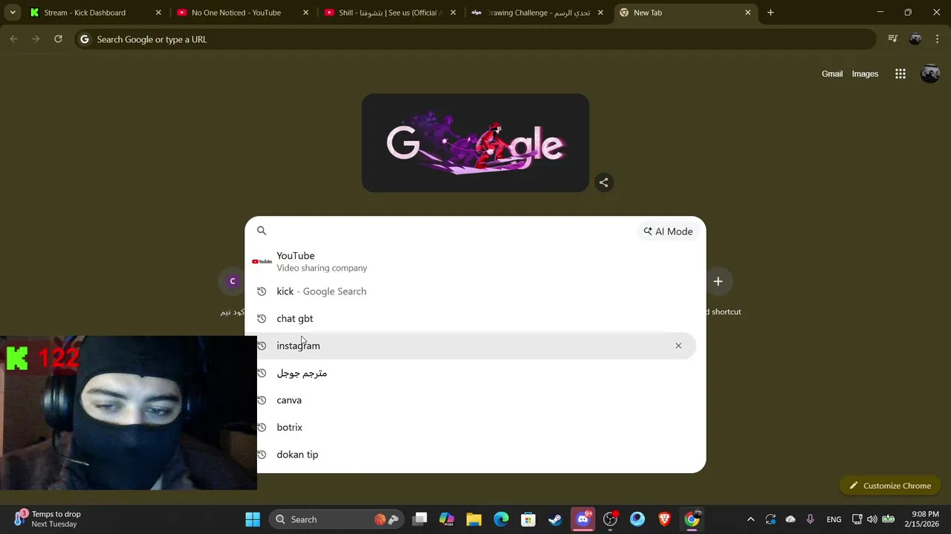Image resolution: width=951 pixels, height=534 pixels.
Task: Click the Google skiing doodle
Action: [x=475, y=143]
